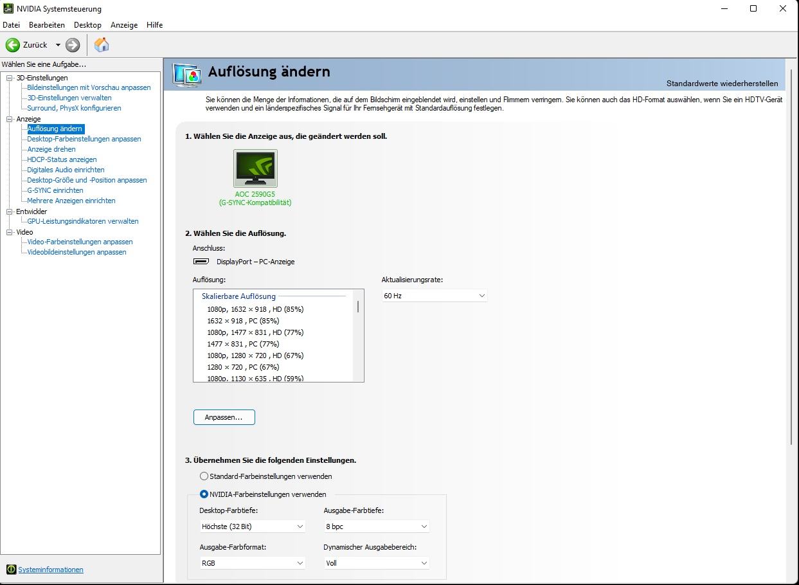Open the Dynamischer Ausgabebereich dropdown
The height and width of the screenshot is (585, 799).
pyautogui.click(x=376, y=563)
